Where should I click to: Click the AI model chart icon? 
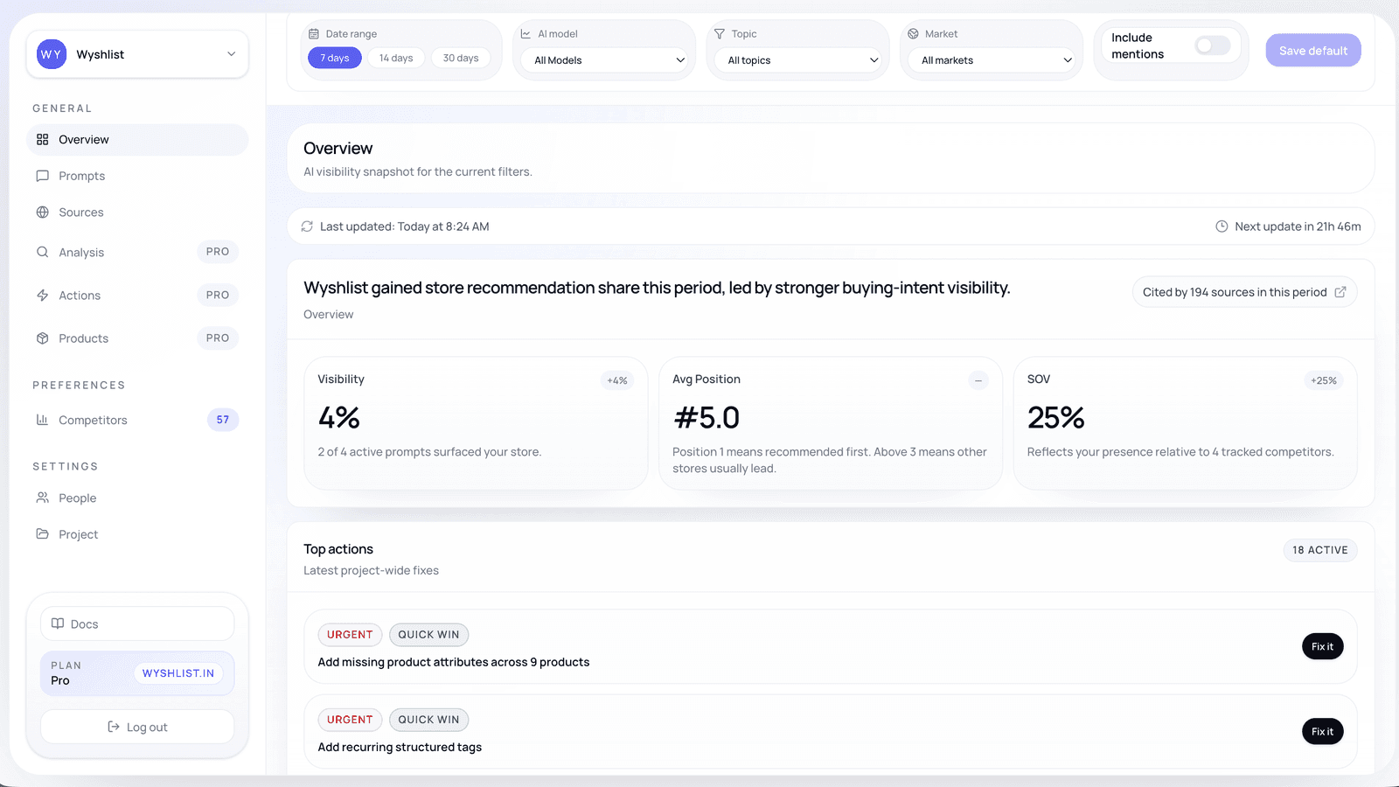(525, 34)
